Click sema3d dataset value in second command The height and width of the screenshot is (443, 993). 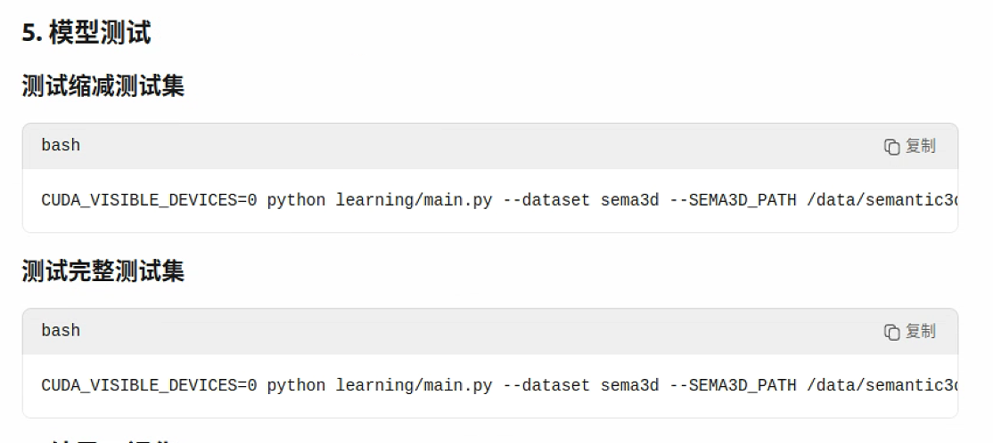629,385
